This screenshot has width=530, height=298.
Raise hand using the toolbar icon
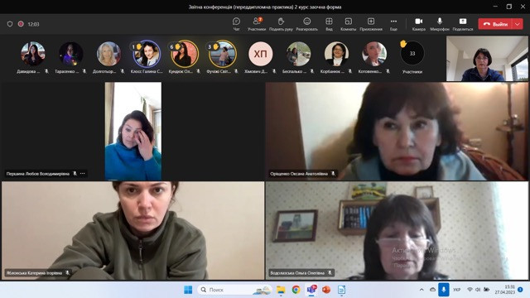click(x=281, y=22)
